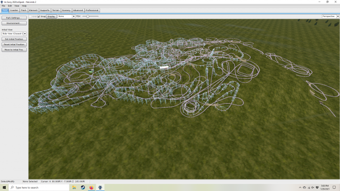
Task: Click Select/Modify status text
Action: 8,181
